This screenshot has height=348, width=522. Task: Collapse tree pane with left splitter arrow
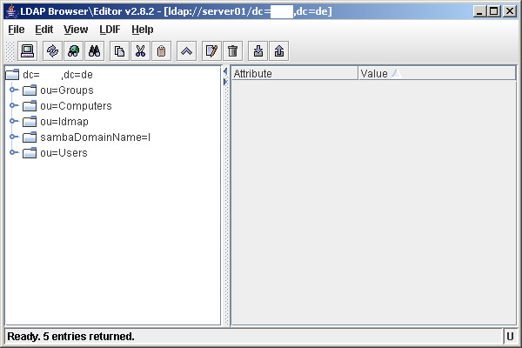coord(225,71)
